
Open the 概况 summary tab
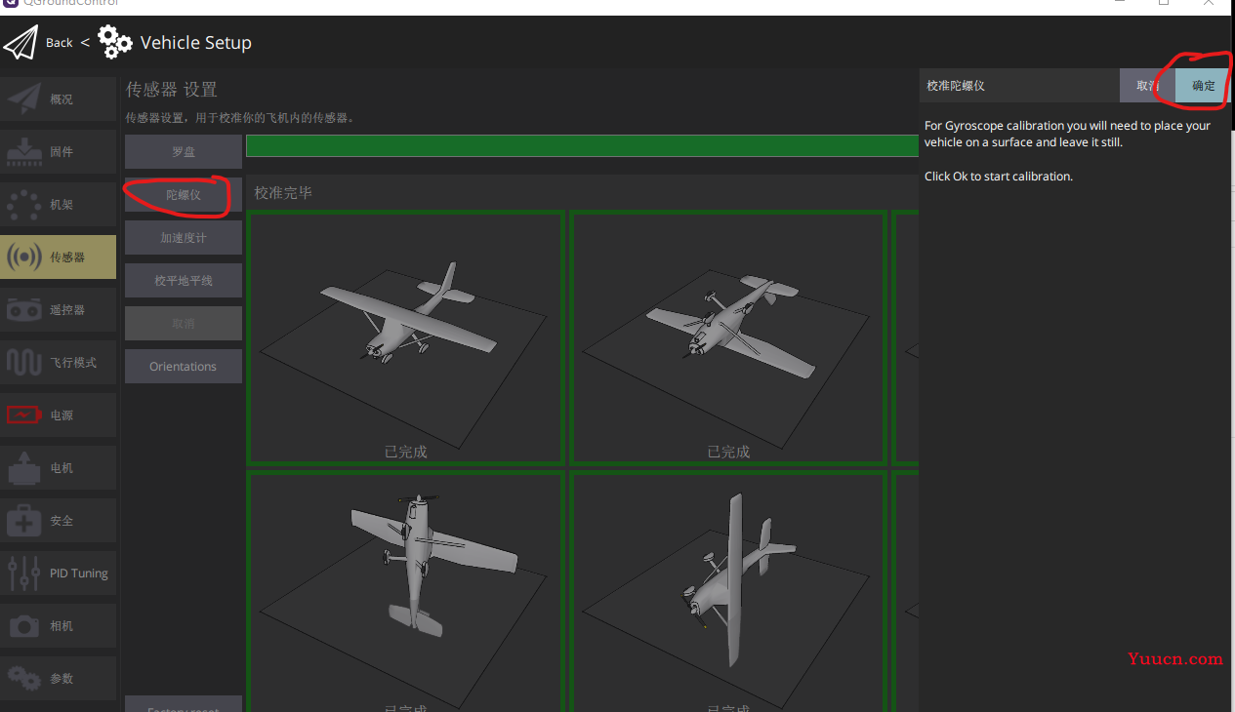pyautogui.click(x=59, y=99)
